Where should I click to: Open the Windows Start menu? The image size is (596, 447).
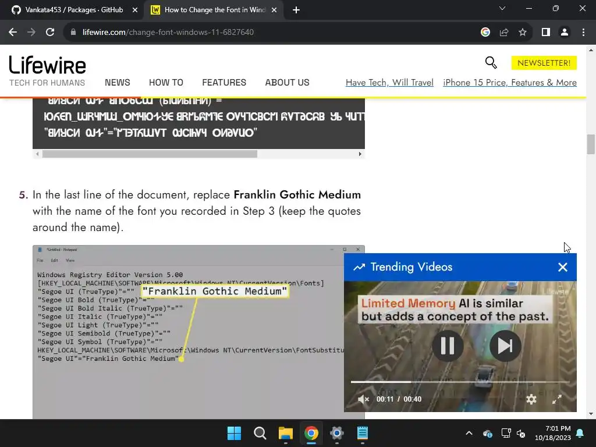(x=234, y=433)
